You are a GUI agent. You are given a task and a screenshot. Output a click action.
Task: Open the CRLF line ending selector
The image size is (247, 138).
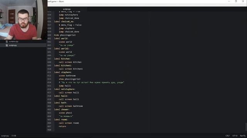[x=227, y=136]
